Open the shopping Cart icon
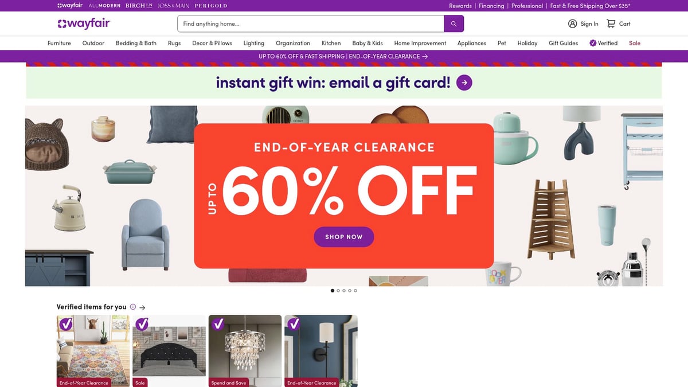 (x=611, y=24)
